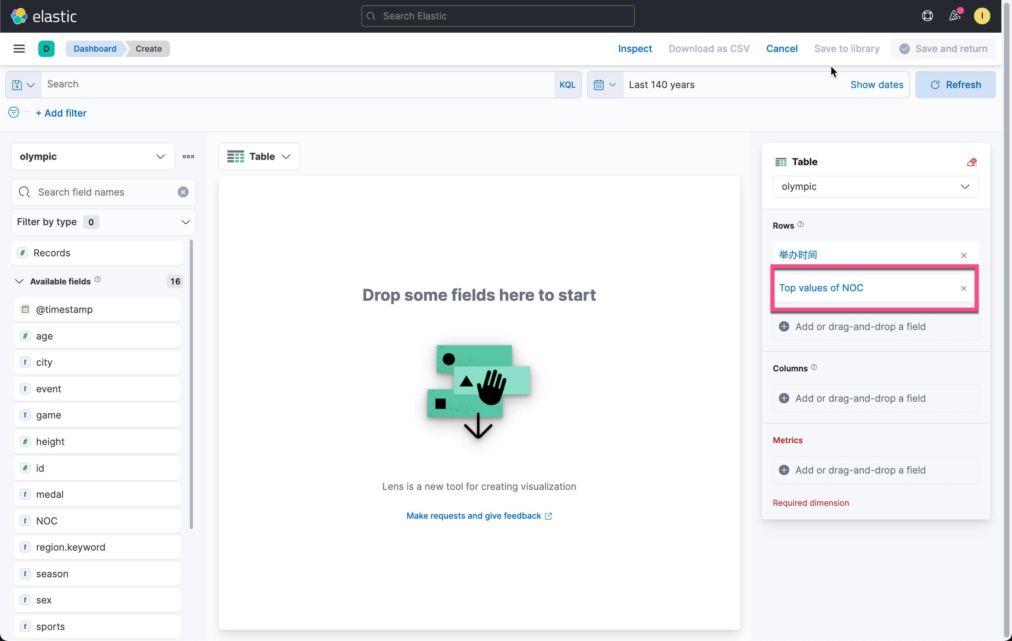
Task: Click + Add filter
Action: click(61, 113)
